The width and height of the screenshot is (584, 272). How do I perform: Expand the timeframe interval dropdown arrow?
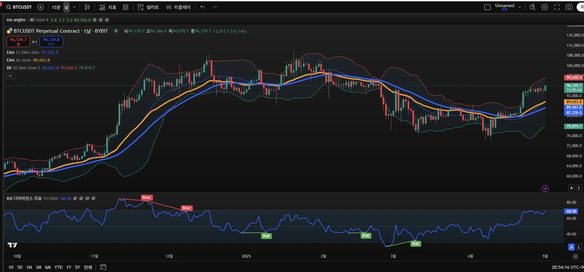pos(74,7)
